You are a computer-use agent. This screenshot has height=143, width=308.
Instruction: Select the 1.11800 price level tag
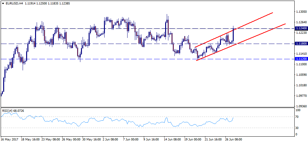[x=301, y=44]
